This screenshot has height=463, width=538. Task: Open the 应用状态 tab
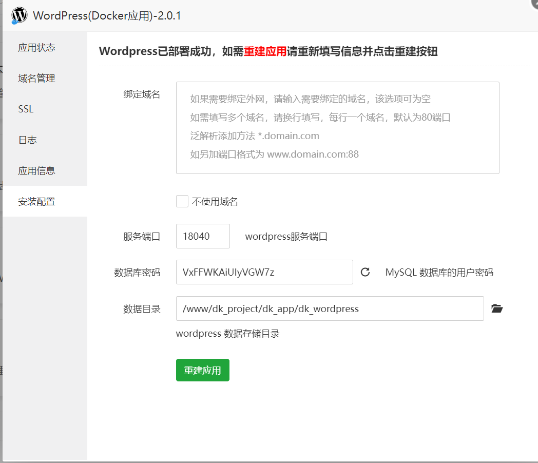(x=45, y=47)
